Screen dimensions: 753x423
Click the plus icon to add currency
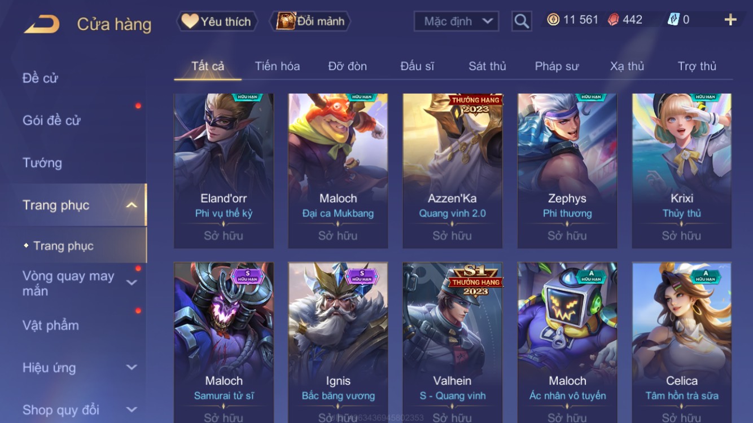point(730,20)
